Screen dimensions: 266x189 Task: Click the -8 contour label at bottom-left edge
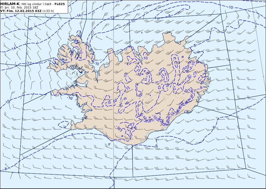(6, 169)
